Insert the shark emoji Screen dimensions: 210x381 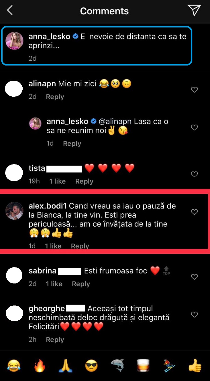pyautogui.click(x=117, y=366)
